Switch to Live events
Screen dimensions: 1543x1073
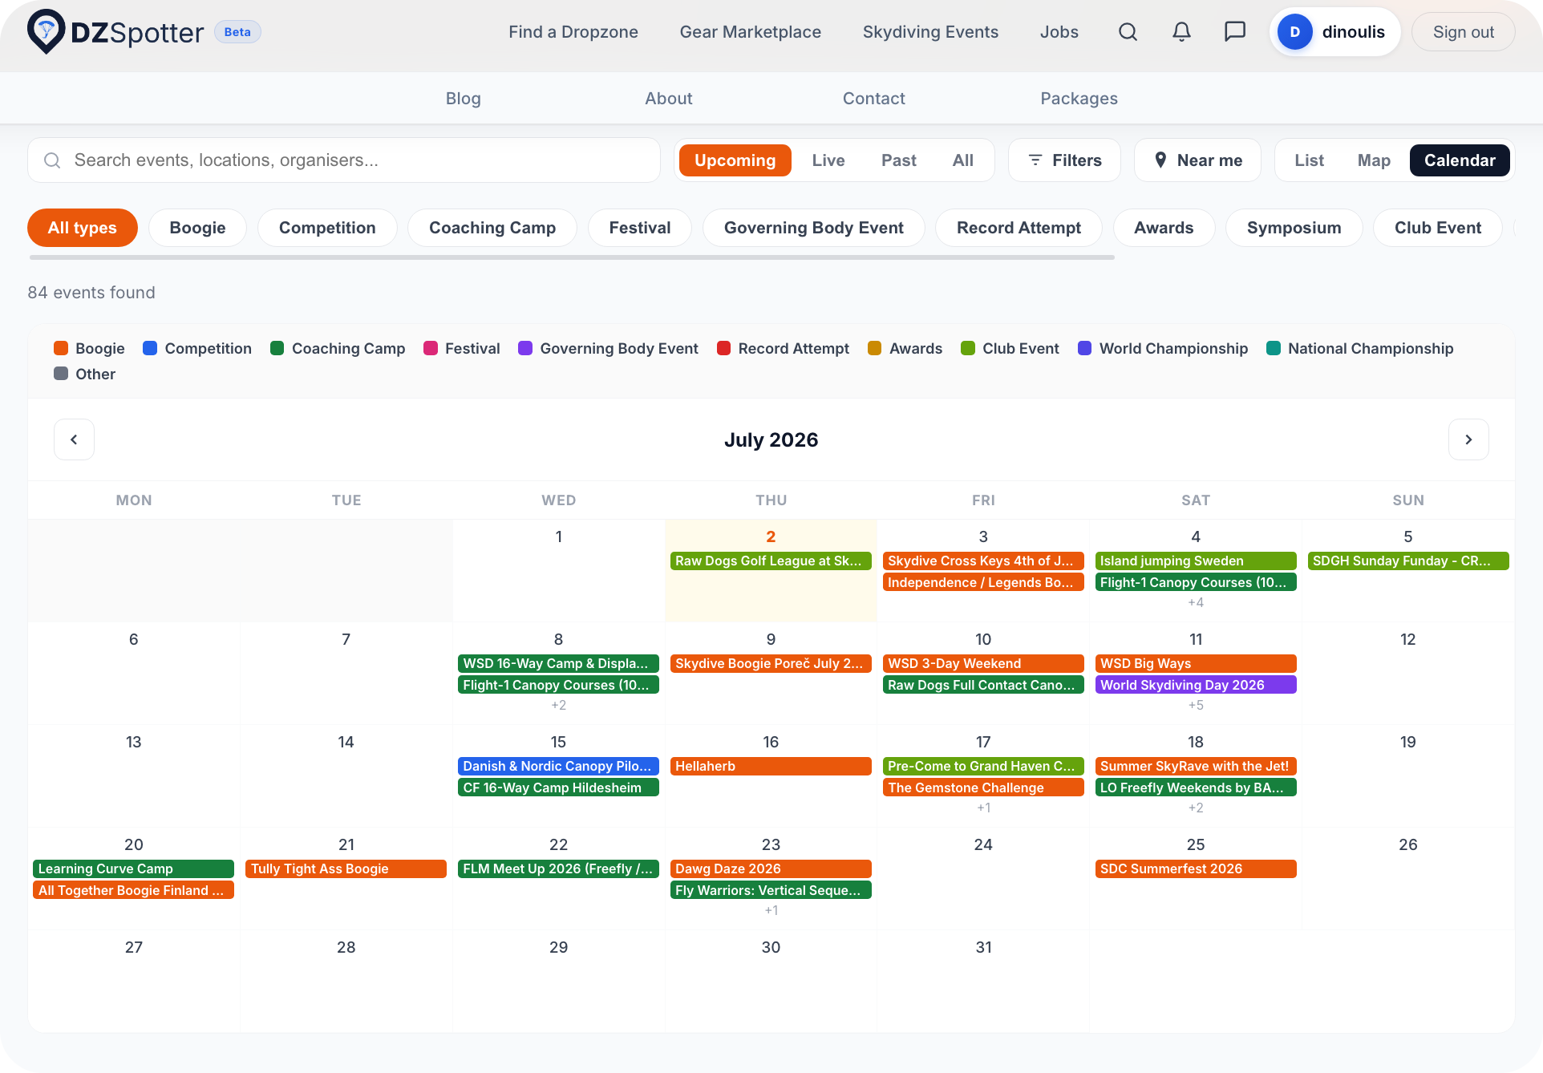828,160
